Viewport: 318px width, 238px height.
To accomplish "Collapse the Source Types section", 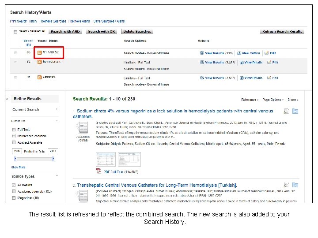I will [x=57, y=176].
